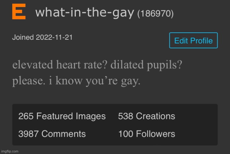Open the what-in-the-gay username link
The width and height of the screenshot is (230, 154).
click(85, 13)
